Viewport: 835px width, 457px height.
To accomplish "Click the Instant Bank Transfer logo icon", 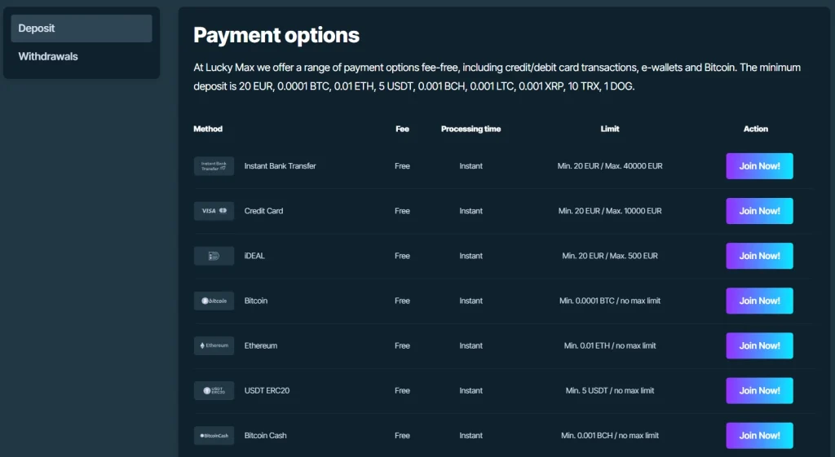I will coord(214,166).
